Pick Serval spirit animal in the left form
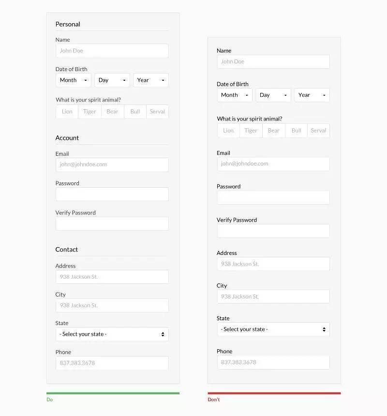This screenshot has height=416, width=387. 157,112
